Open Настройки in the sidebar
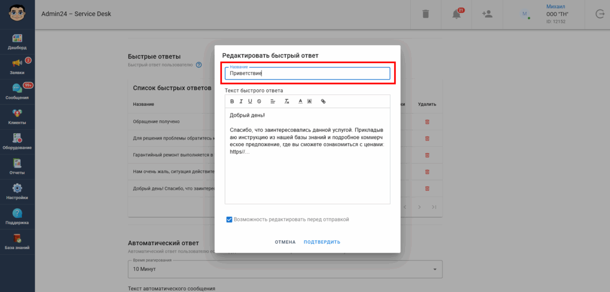The width and height of the screenshot is (610, 292). [x=17, y=192]
